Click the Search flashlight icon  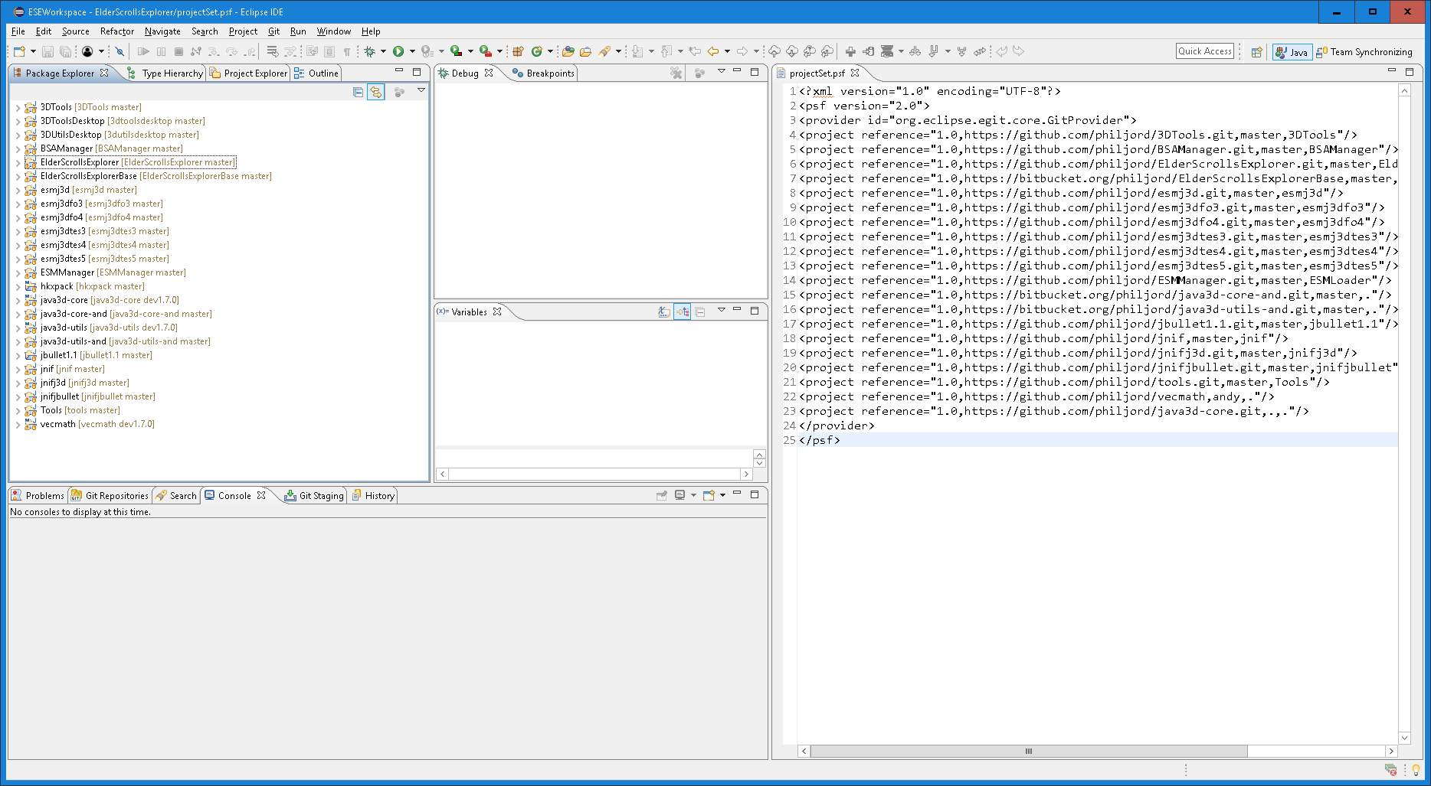coord(605,51)
